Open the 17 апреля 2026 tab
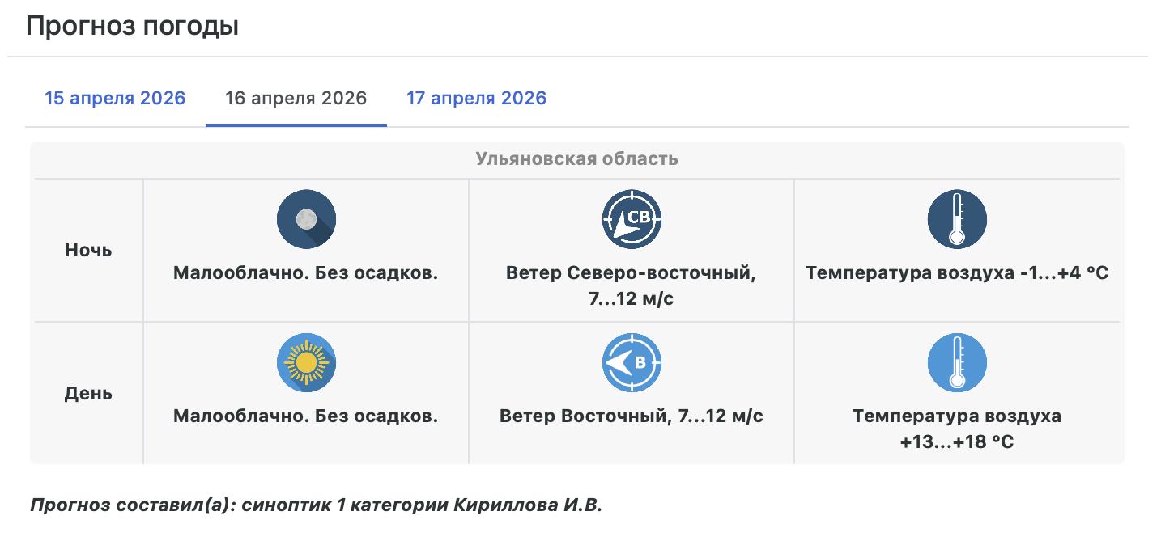Screen dimensions: 1161x545 (476, 99)
